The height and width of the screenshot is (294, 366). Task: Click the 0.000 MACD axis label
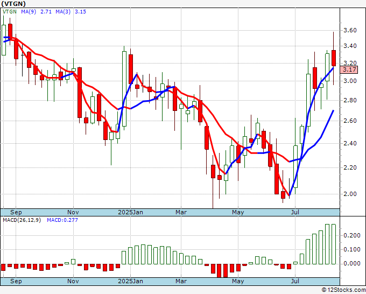[x=352, y=264]
